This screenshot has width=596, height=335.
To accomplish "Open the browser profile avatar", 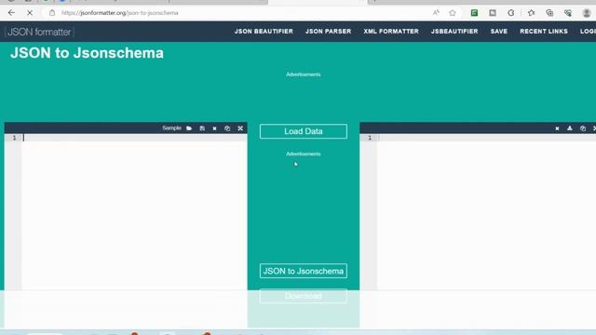I will coord(587,13).
